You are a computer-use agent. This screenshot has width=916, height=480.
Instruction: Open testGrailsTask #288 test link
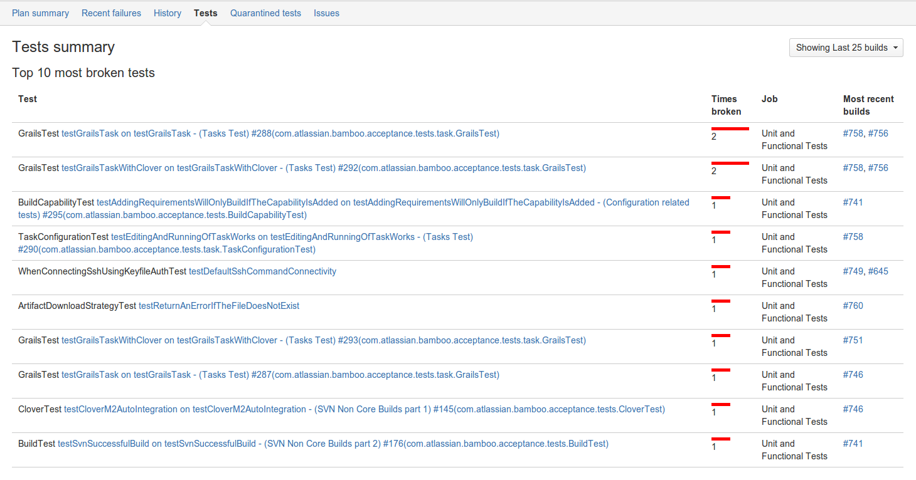[280, 133]
